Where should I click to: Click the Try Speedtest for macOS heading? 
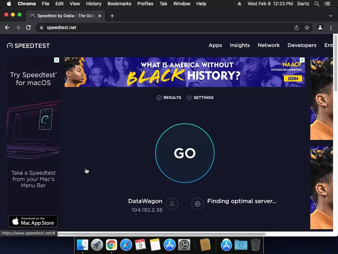(33, 79)
